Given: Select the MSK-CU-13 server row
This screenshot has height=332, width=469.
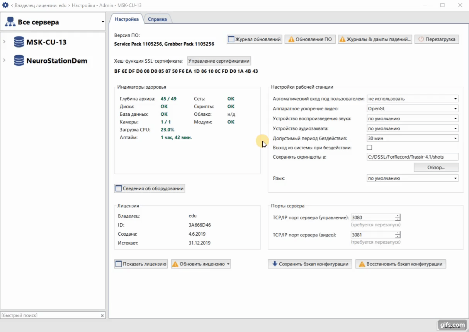Looking at the screenshot, I should click(x=53, y=42).
